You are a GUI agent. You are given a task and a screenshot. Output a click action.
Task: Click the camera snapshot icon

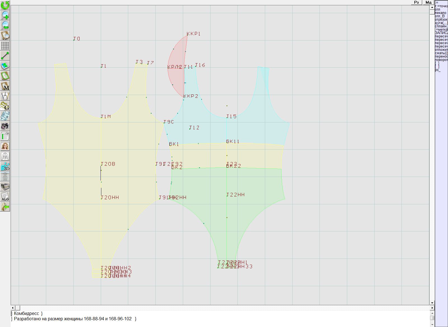coord(5,126)
